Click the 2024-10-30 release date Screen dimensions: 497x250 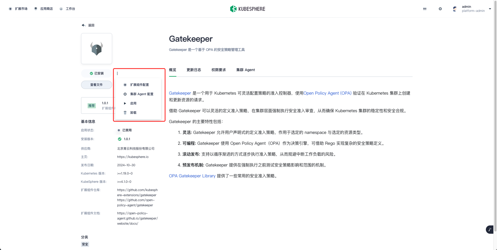click(x=126, y=165)
